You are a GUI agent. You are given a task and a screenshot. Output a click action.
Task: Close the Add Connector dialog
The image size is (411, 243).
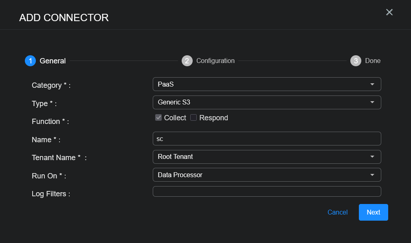pos(389,12)
